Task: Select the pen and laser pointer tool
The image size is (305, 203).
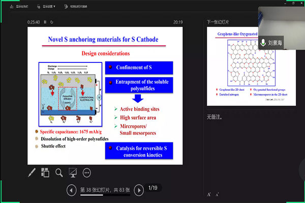Action: click(32, 173)
